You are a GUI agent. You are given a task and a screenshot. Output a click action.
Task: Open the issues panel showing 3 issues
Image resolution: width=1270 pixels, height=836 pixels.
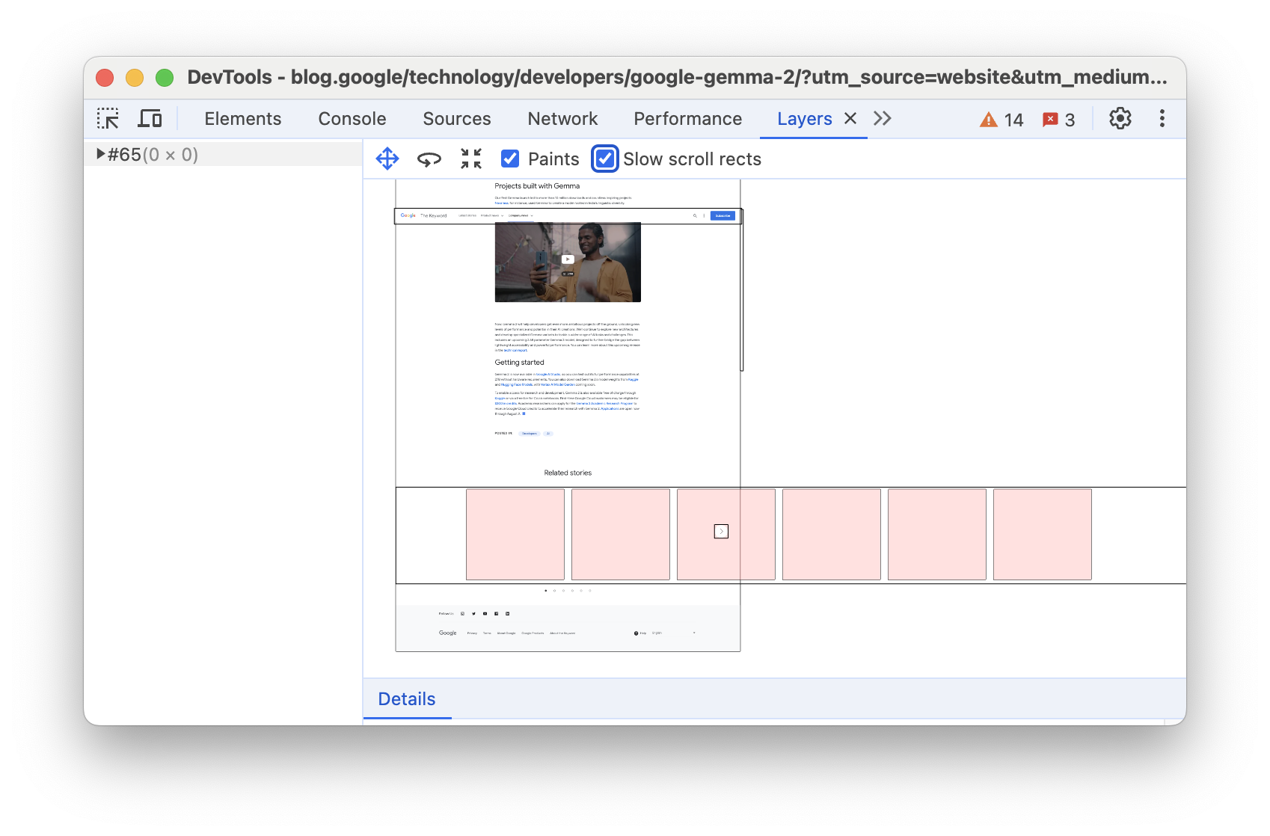(x=1059, y=119)
